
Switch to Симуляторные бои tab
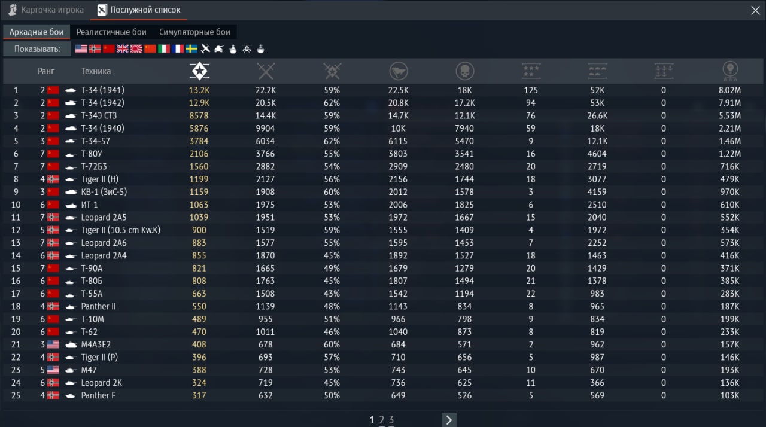(194, 32)
